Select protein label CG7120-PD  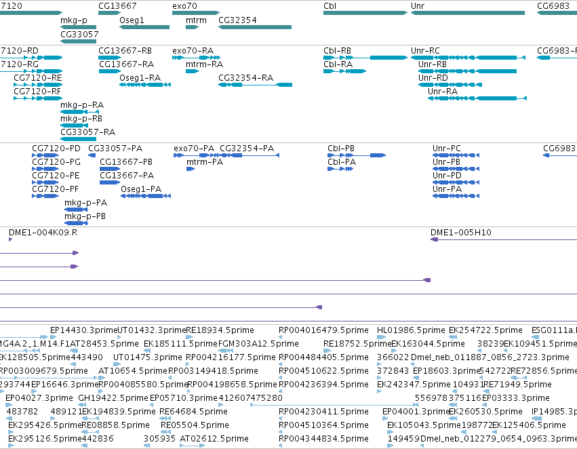pos(56,149)
